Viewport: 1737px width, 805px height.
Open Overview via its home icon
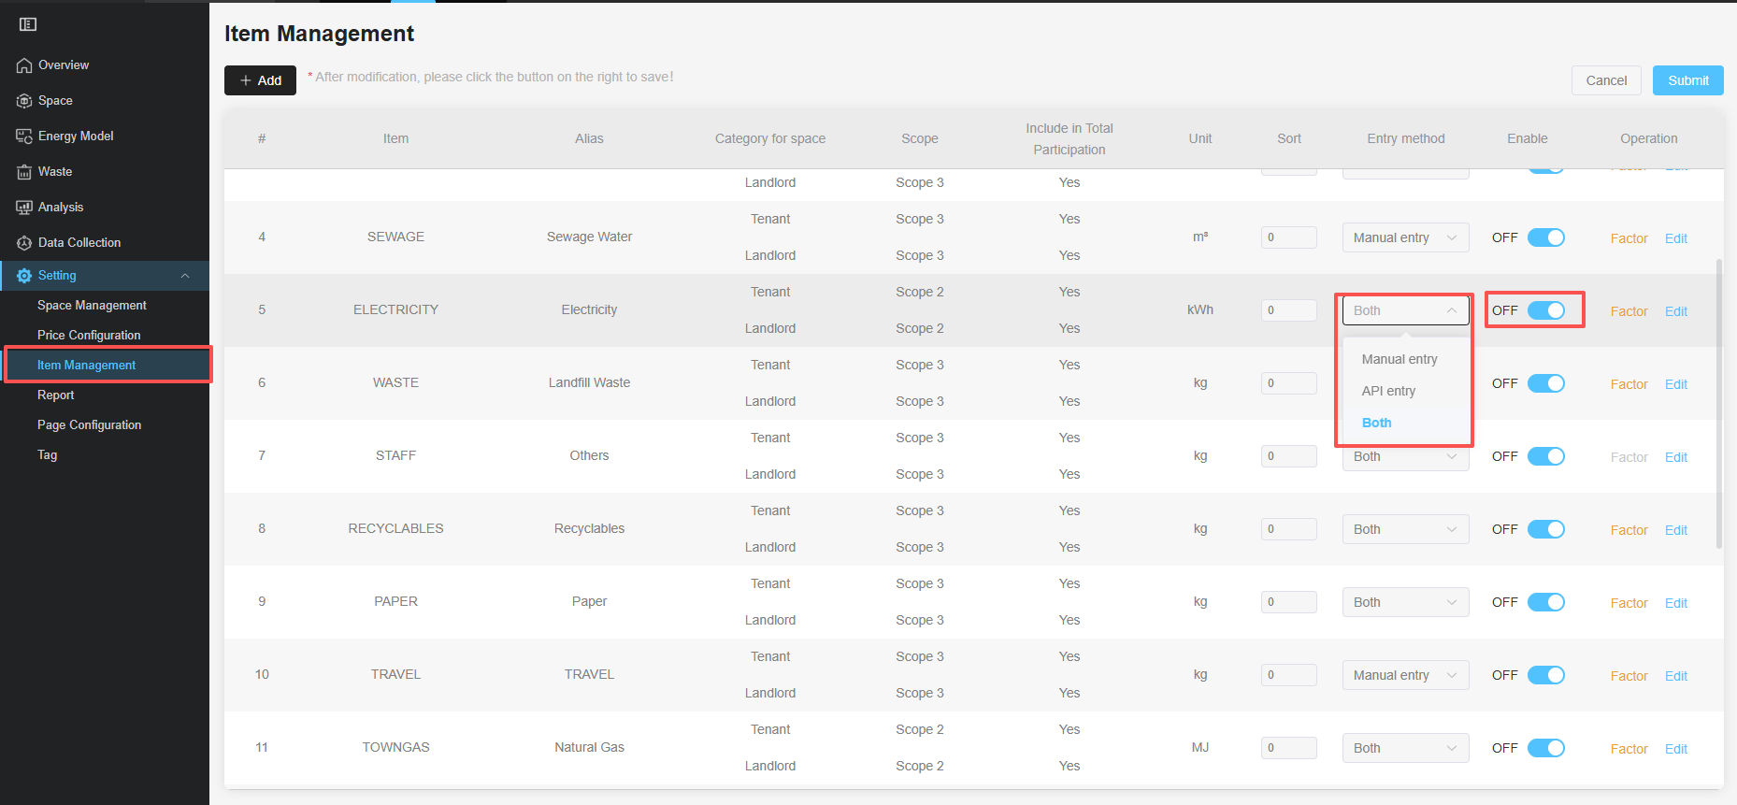click(24, 65)
